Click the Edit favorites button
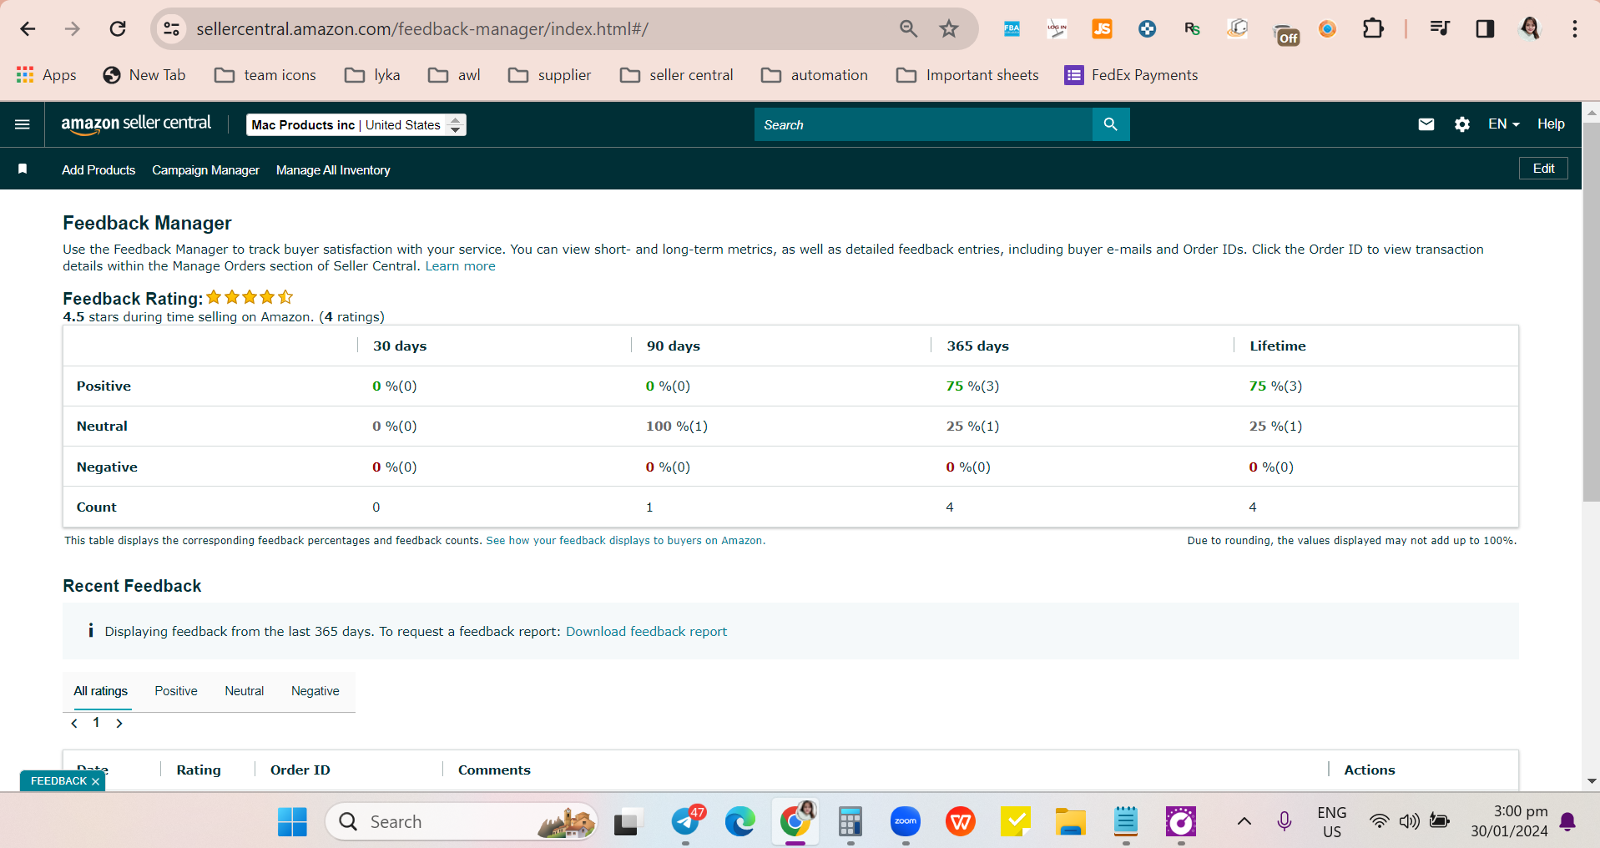This screenshot has height=848, width=1600. coord(1543,169)
